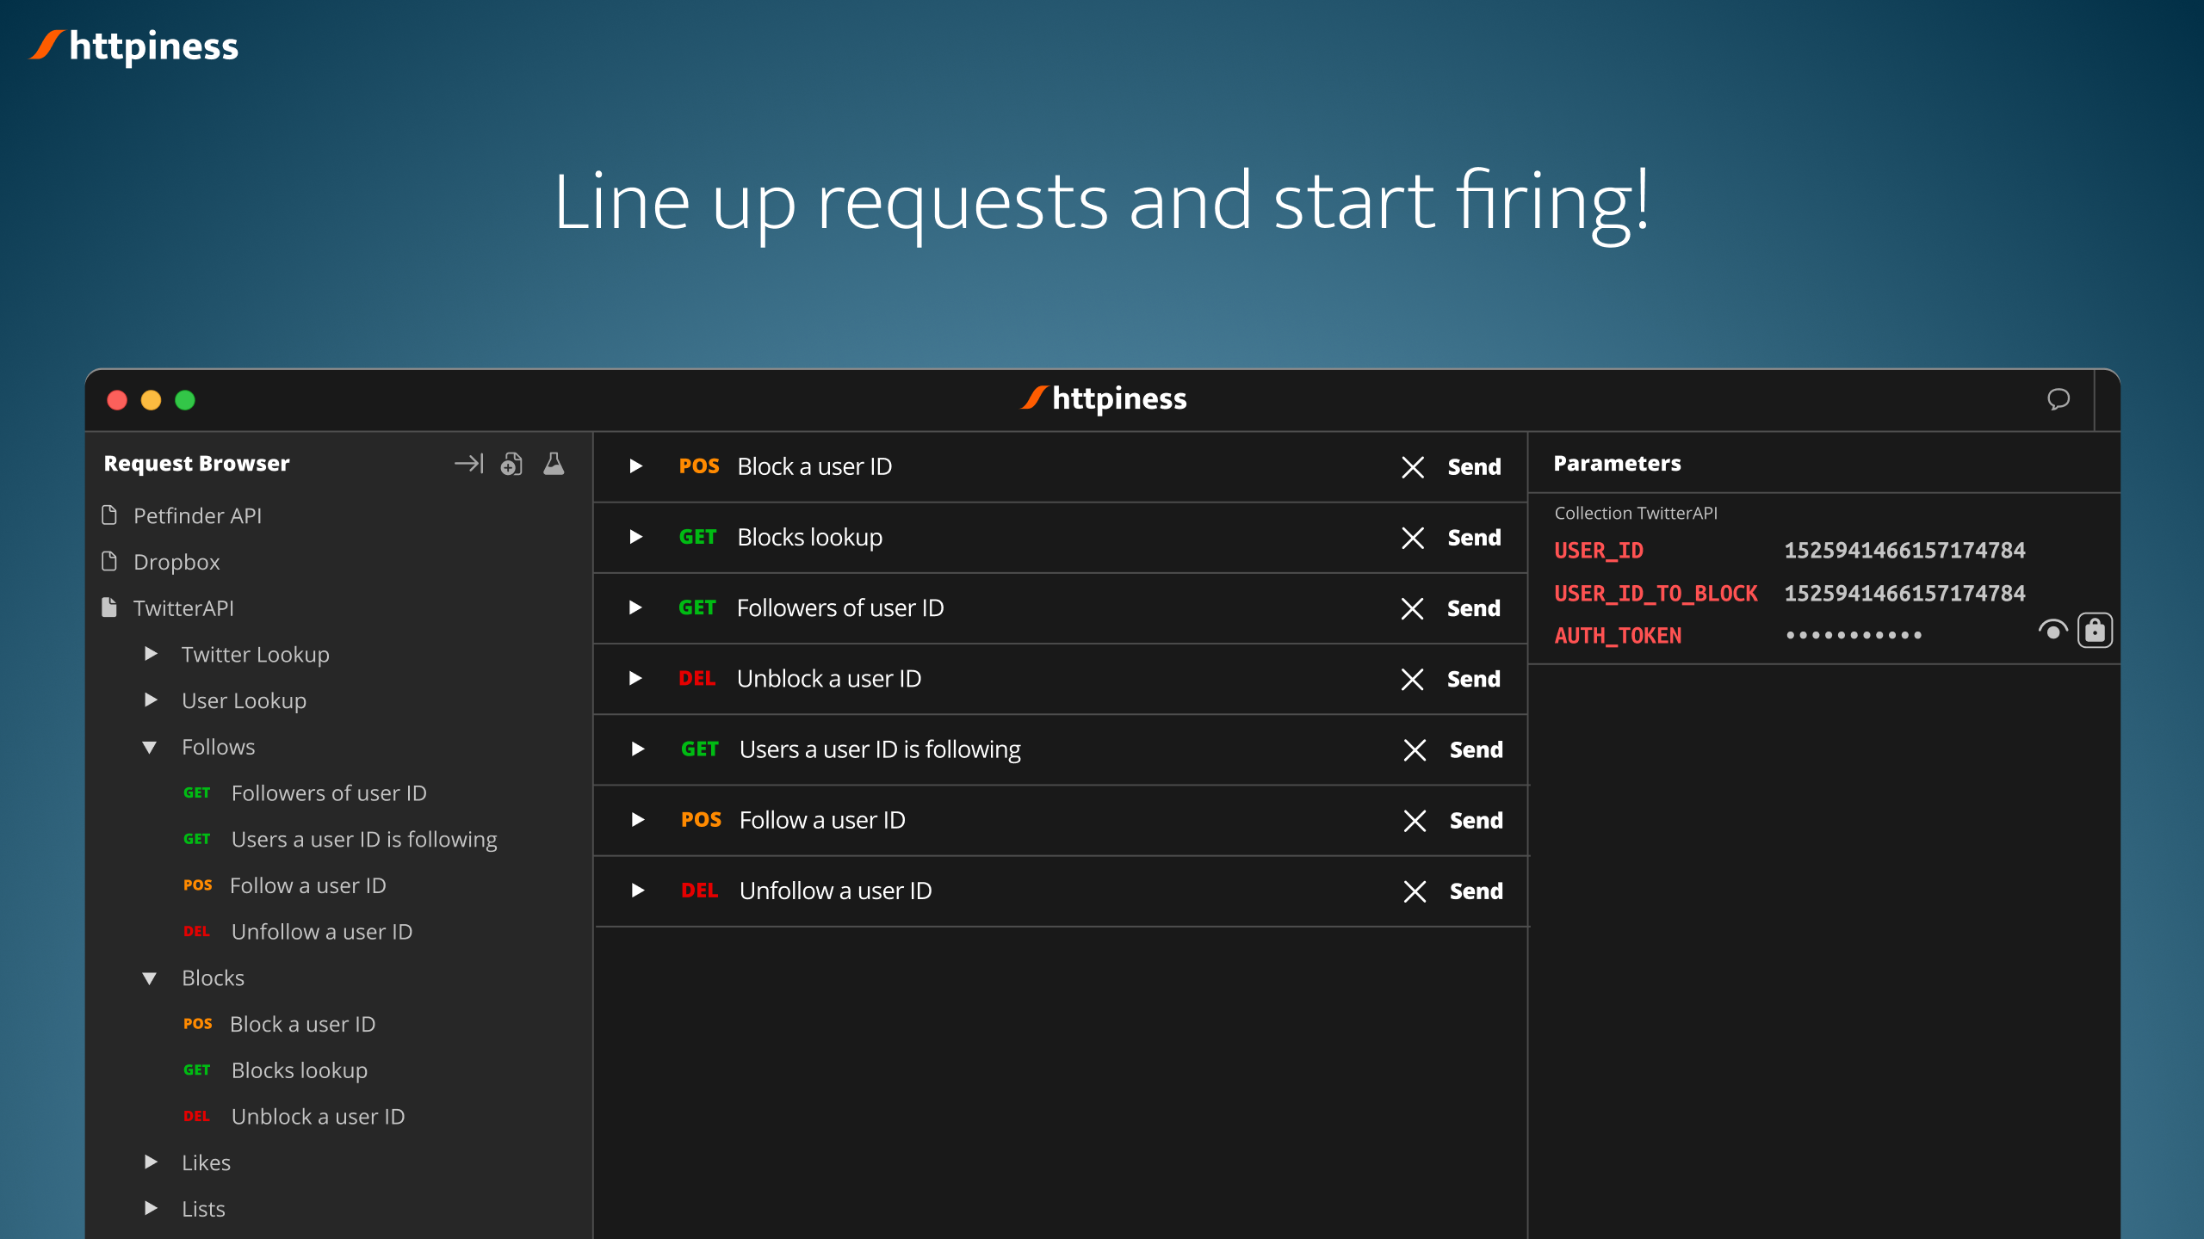Click the green maximize window button
Image resolution: width=2204 pixels, height=1239 pixels.
[x=185, y=400]
